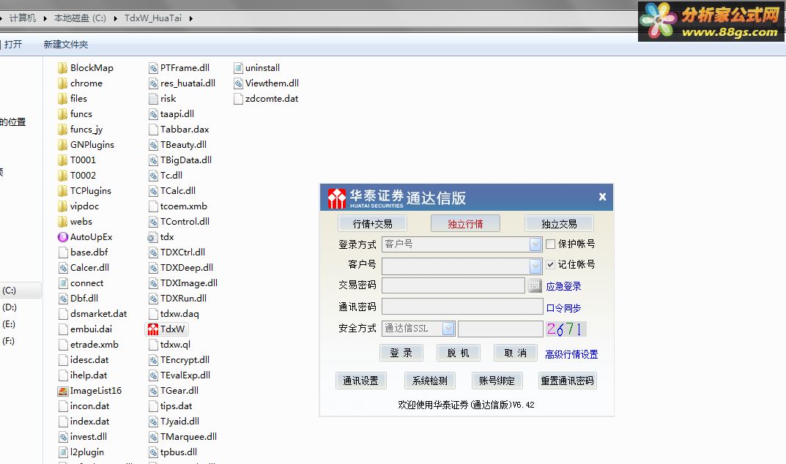Viewport: 786px width, 464px height.
Task: Open 通讯设置 button
Action: click(x=360, y=381)
